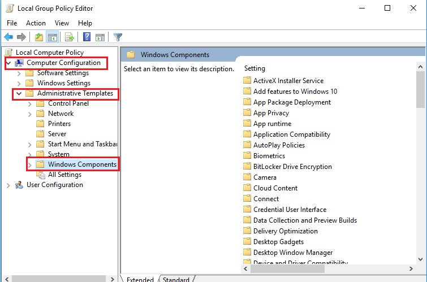Open the View menu
This screenshot has width=427, height=282.
[x=62, y=23]
